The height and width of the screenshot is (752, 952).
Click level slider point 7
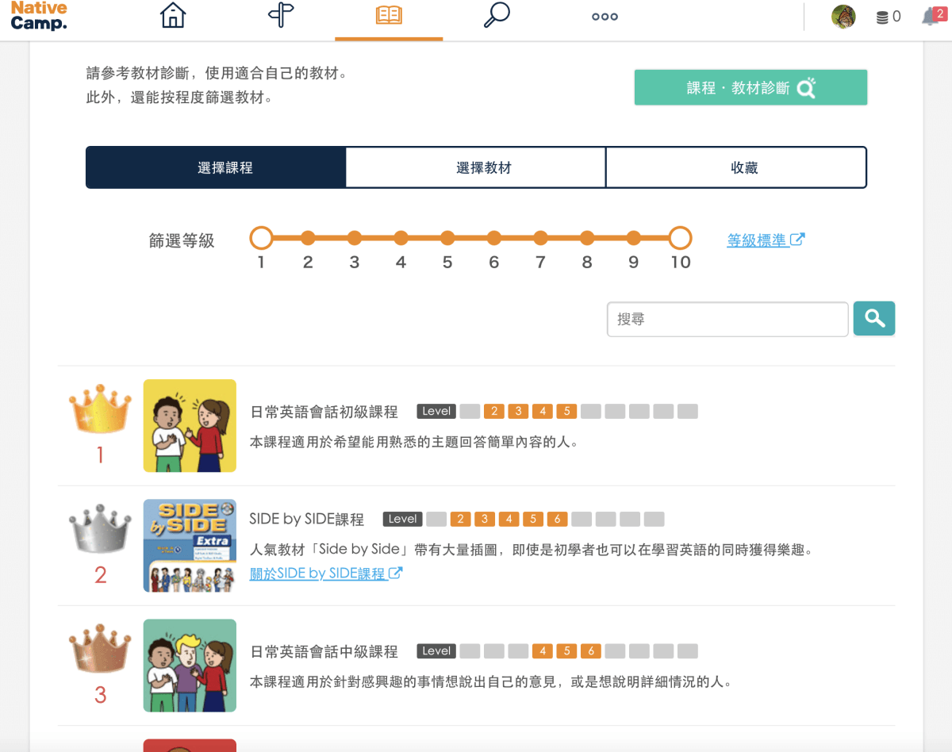coord(540,238)
